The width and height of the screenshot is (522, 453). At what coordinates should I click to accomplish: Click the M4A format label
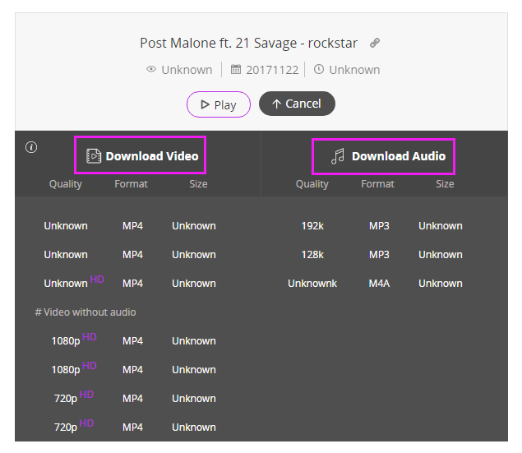[379, 284]
